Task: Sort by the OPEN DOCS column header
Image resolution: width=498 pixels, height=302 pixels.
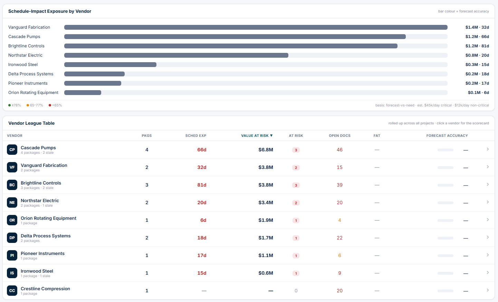Action: (x=339, y=136)
